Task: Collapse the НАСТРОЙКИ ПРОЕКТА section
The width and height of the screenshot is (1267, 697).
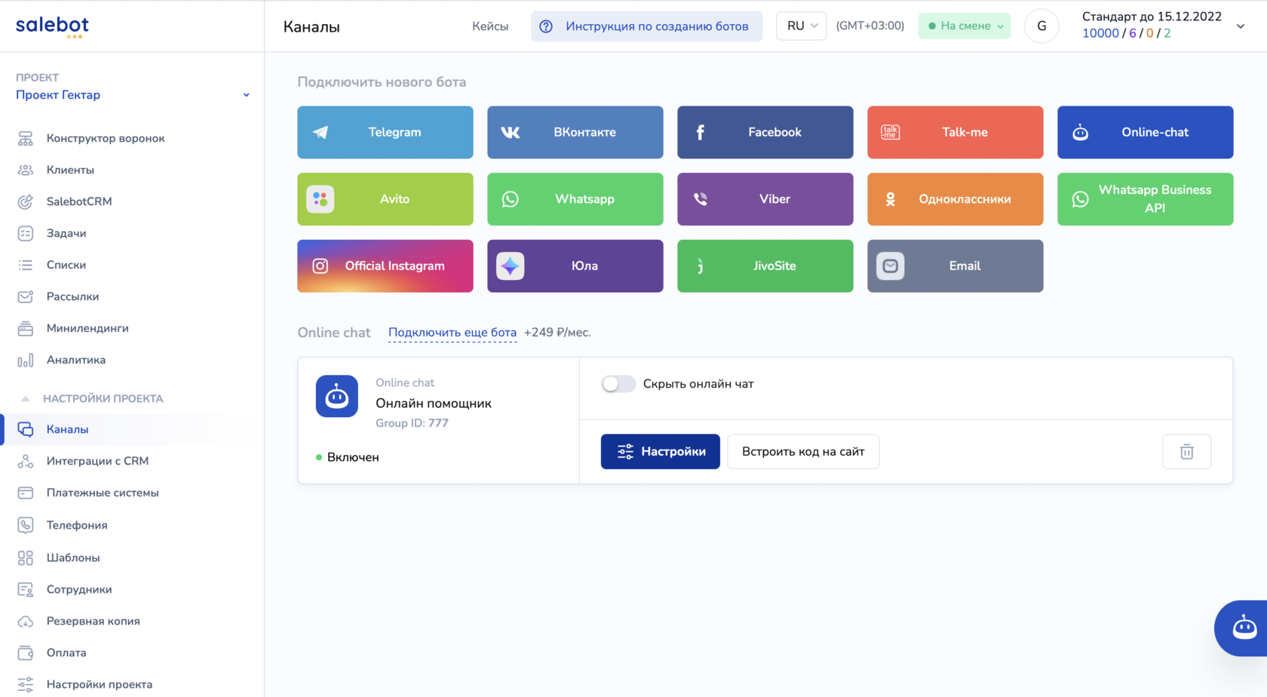Action: click(26, 398)
